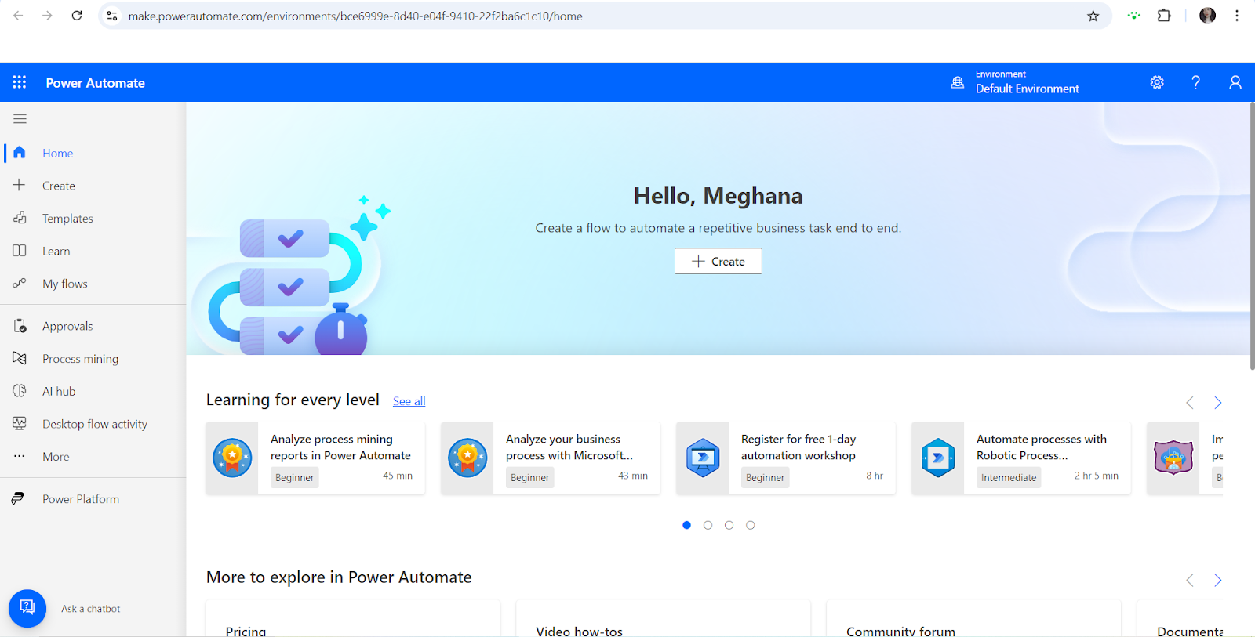Click the Templates icon in sidebar
The image size is (1255, 637).
coord(20,218)
